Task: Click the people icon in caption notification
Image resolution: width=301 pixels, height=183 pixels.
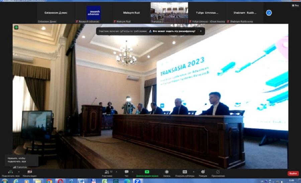Action: pos(150,31)
